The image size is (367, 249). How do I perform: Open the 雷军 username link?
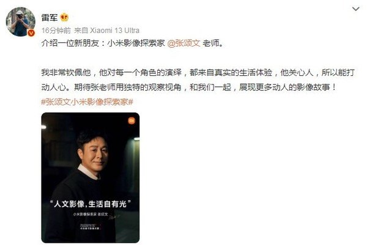(50, 18)
